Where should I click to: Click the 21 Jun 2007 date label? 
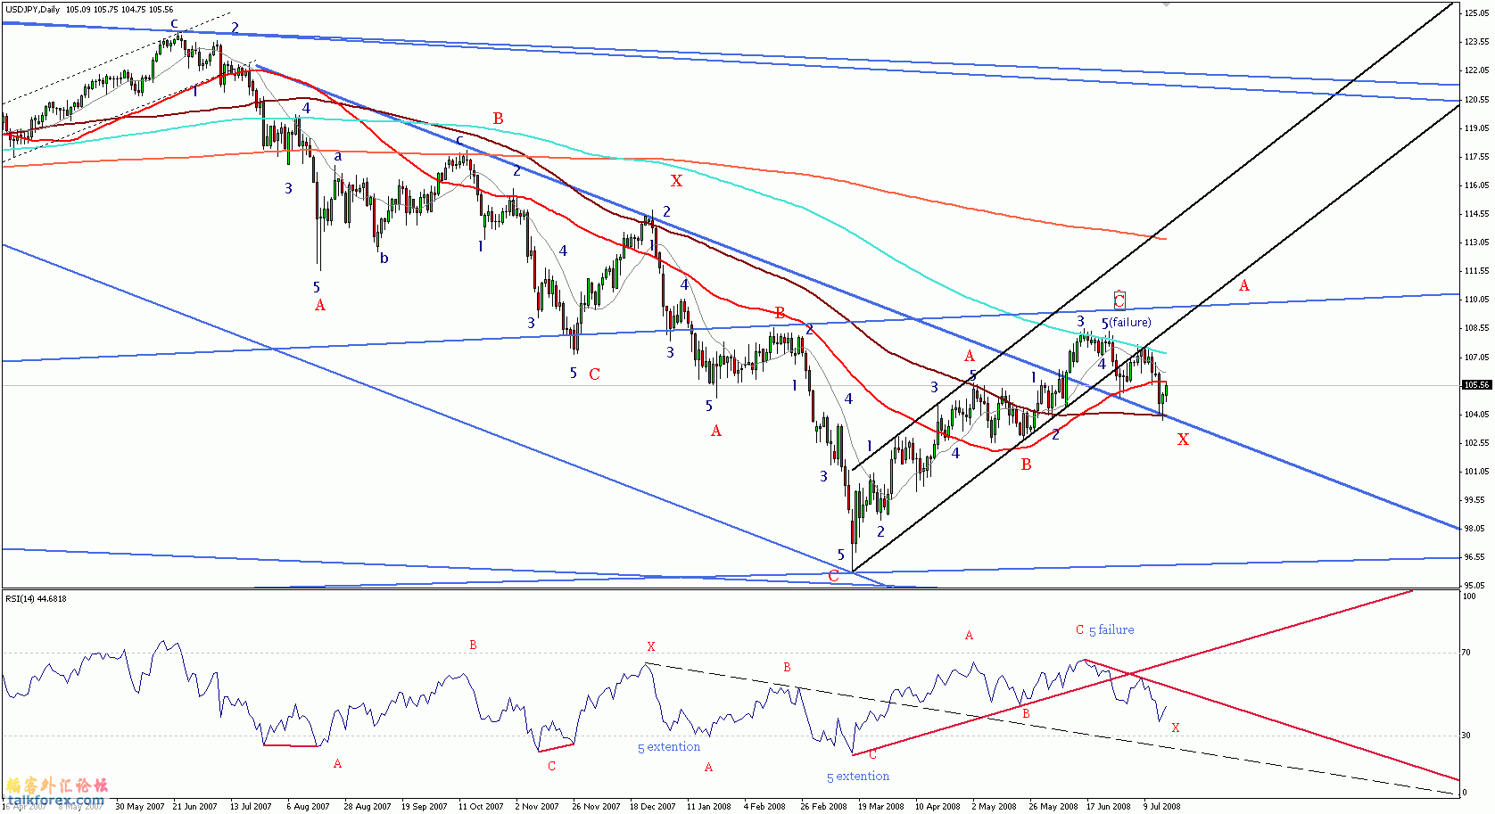coord(194,807)
